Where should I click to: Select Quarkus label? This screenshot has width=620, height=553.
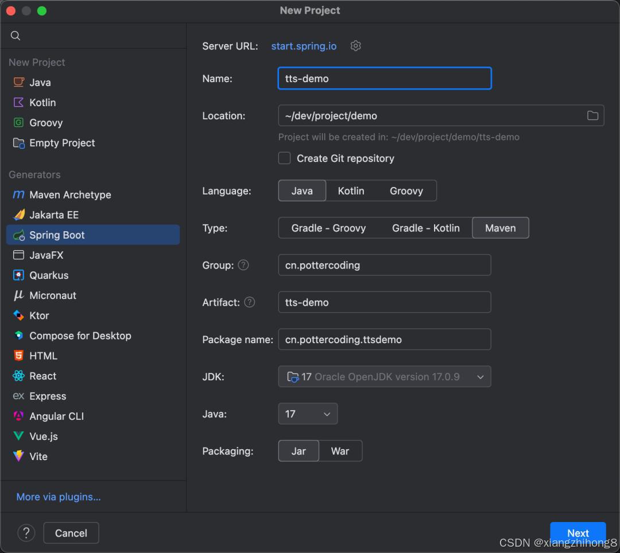(x=49, y=275)
